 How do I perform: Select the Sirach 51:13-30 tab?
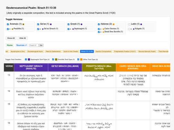87,51
